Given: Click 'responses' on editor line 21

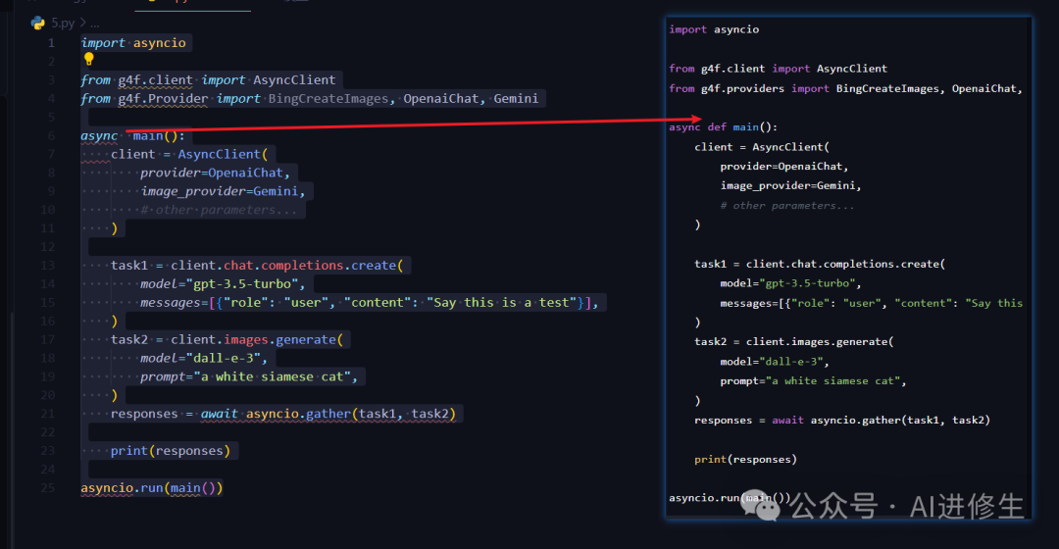Looking at the screenshot, I should pyautogui.click(x=144, y=414).
